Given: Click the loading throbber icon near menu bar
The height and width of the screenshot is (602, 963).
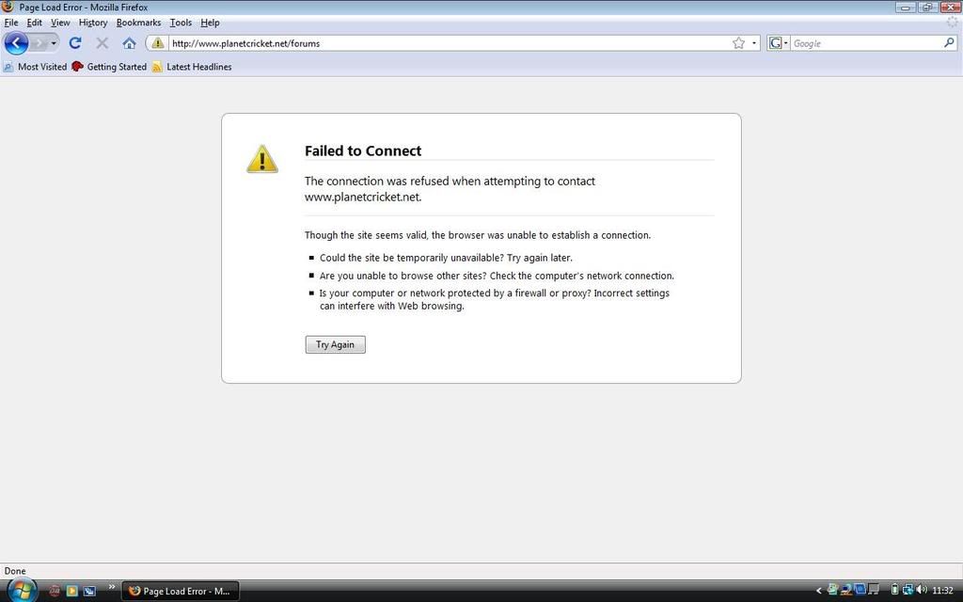Looking at the screenshot, I should point(953,23).
